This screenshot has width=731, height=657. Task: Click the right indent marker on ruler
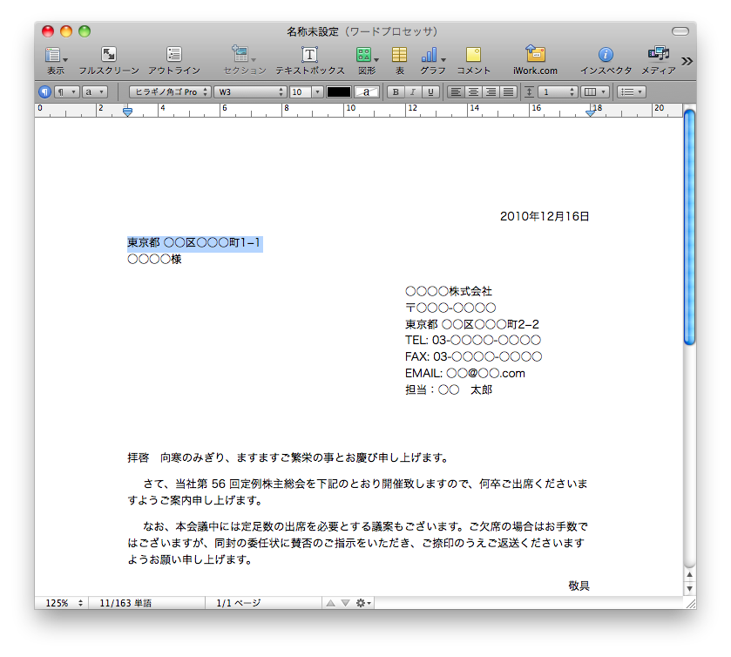pyautogui.click(x=590, y=112)
